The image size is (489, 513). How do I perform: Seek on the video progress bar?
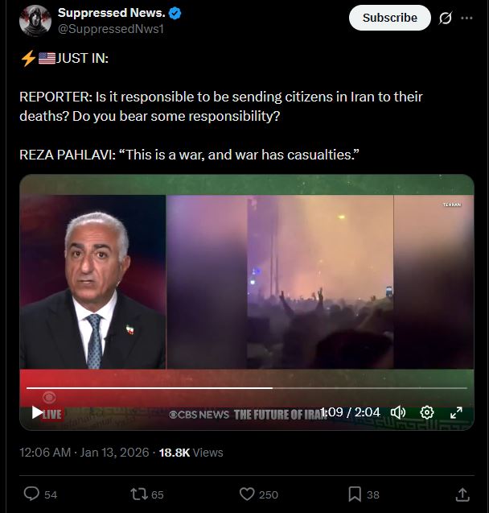(247, 388)
